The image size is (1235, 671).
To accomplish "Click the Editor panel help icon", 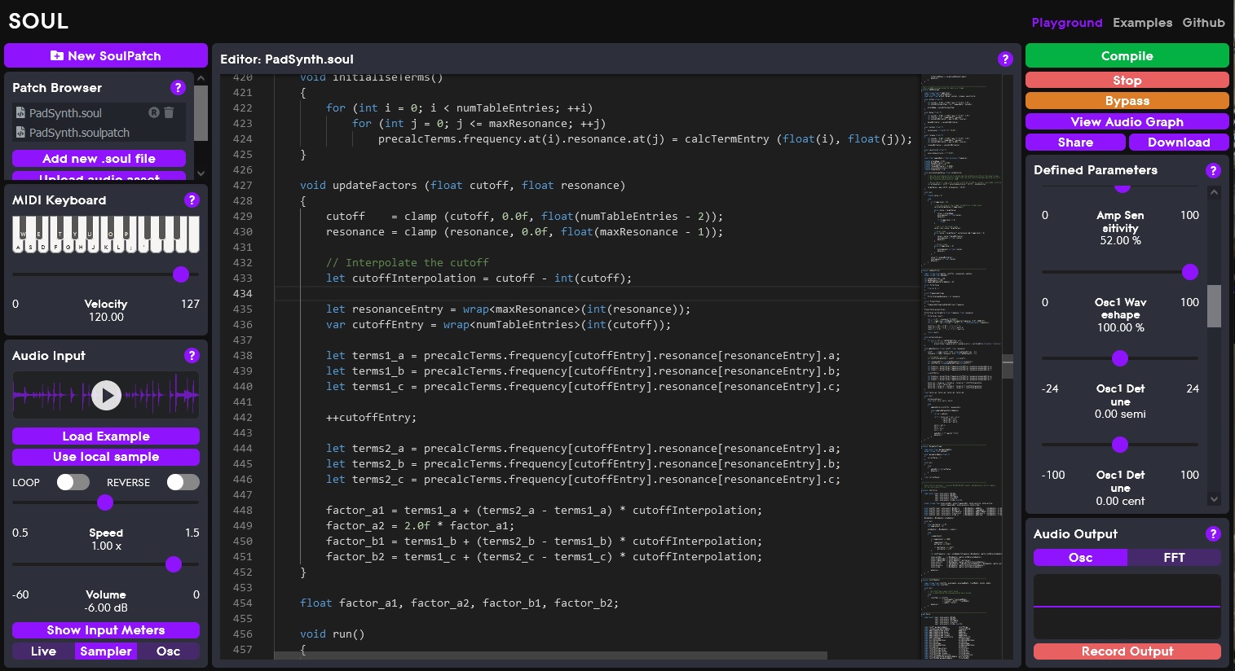I will (x=1005, y=59).
